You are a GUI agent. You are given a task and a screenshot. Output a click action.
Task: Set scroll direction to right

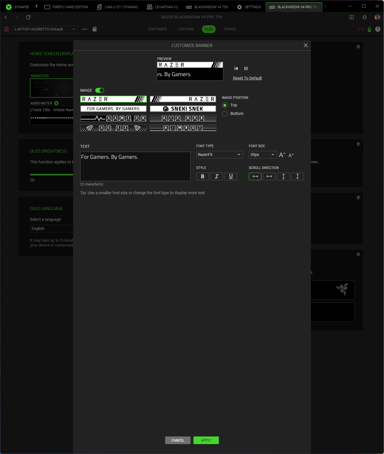point(269,177)
